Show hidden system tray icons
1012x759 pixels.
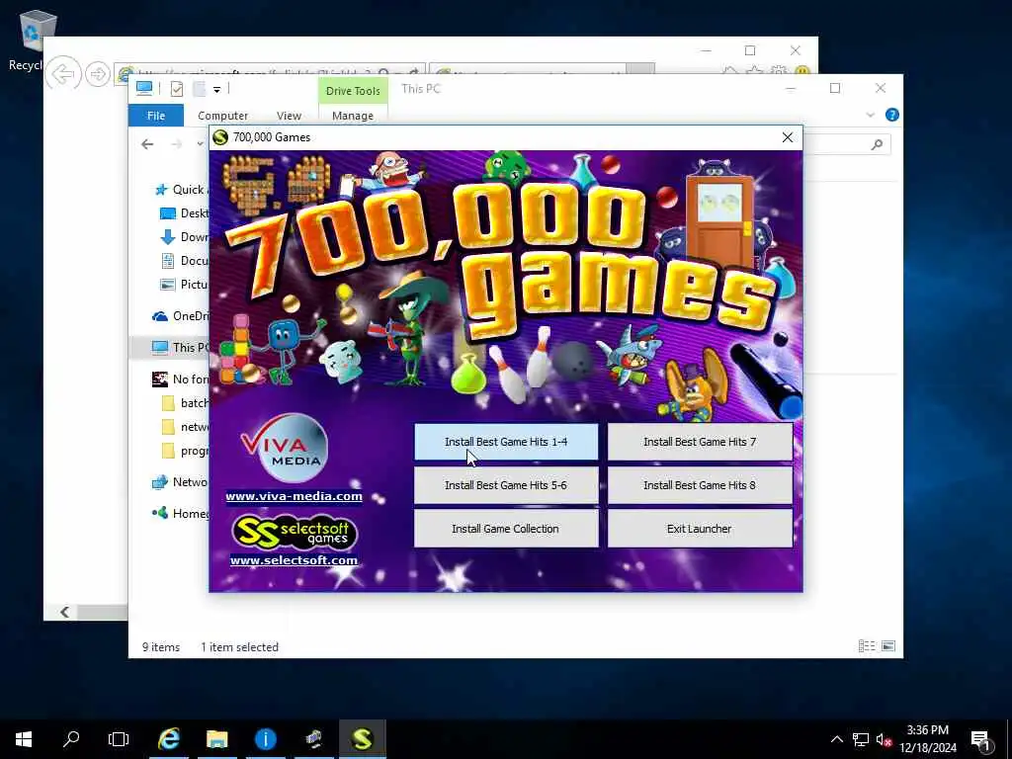[836, 739]
